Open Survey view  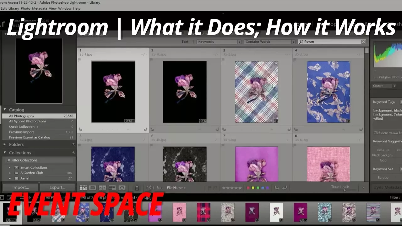(112, 188)
